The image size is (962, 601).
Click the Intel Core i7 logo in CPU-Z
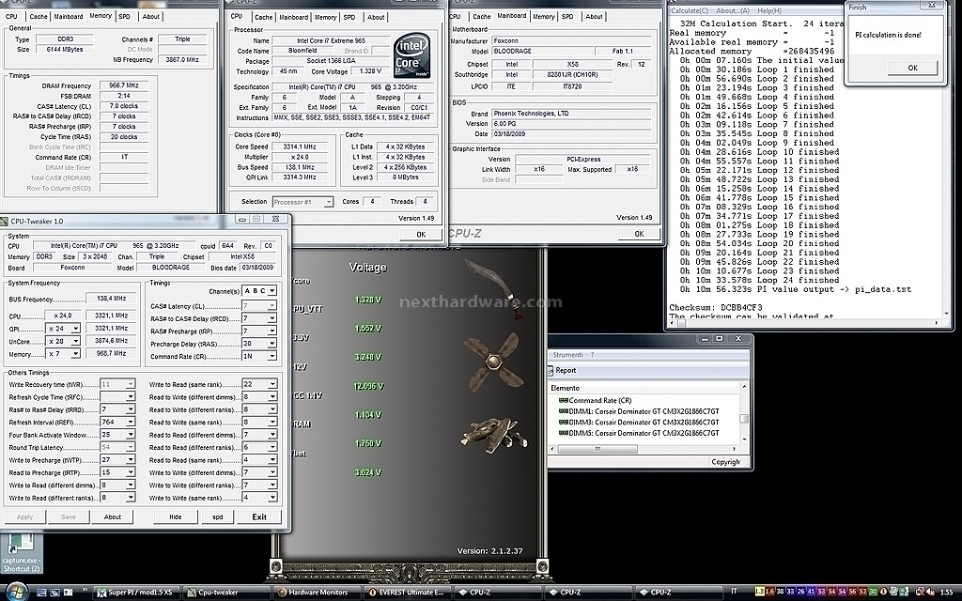tap(411, 56)
